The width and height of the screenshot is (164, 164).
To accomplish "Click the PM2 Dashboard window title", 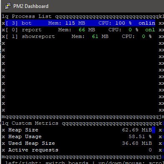I will 31,6.
